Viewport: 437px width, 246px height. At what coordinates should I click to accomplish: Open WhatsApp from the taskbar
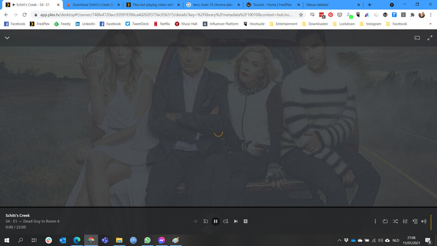click(147, 240)
